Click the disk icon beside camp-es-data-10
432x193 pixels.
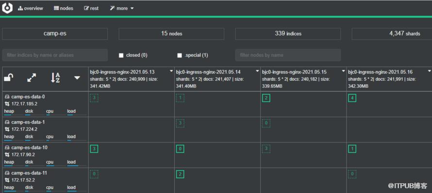7,148
